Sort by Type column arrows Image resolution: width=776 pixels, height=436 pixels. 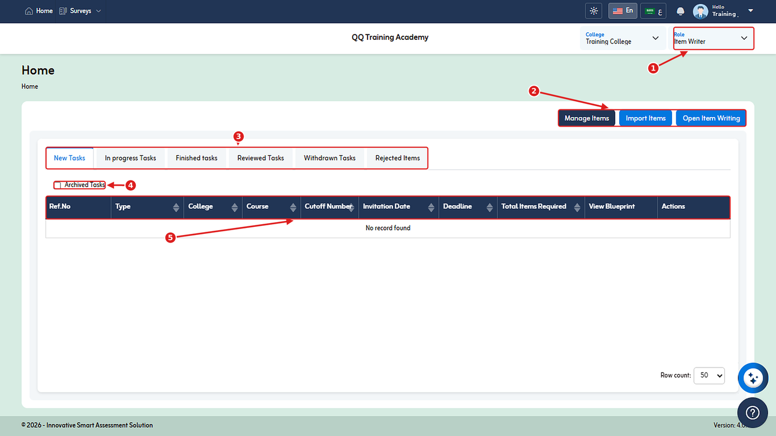click(176, 207)
